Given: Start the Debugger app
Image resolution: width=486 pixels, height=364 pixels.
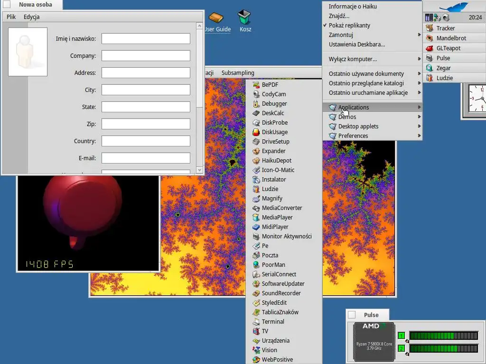Looking at the screenshot, I should click(284, 104).
